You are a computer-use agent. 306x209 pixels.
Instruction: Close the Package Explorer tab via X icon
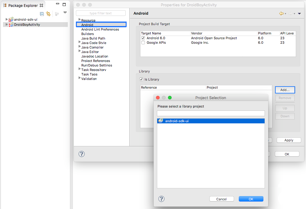41,5
